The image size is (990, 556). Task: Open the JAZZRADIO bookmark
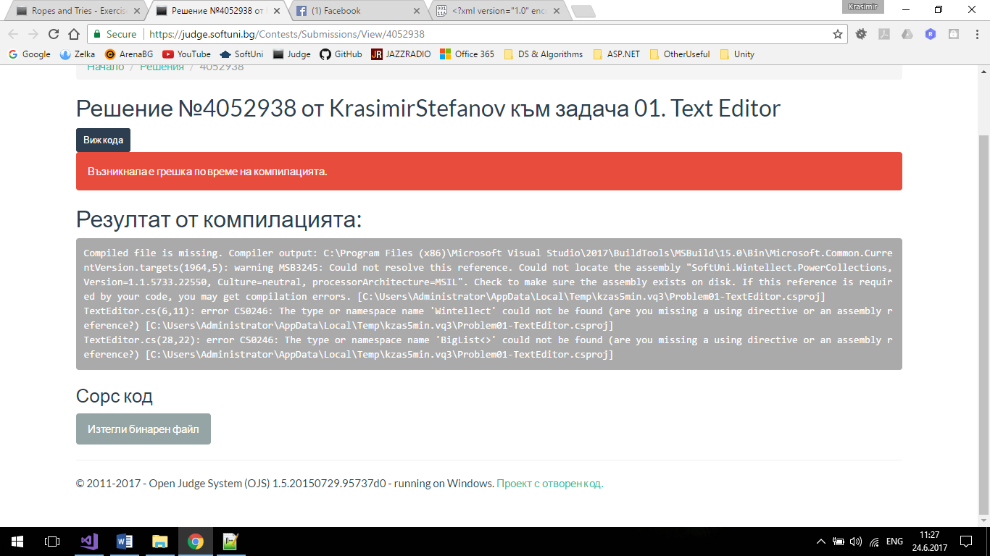point(401,54)
